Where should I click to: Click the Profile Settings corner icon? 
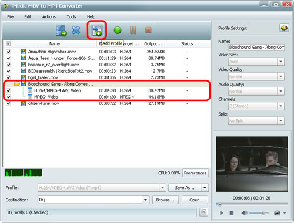click(x=284, y=28)
